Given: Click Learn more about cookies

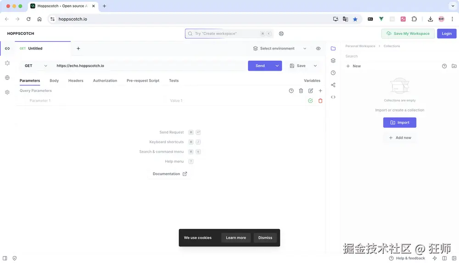Looking at the screenshot, I should pyautogui.click(x=236, y=238).
